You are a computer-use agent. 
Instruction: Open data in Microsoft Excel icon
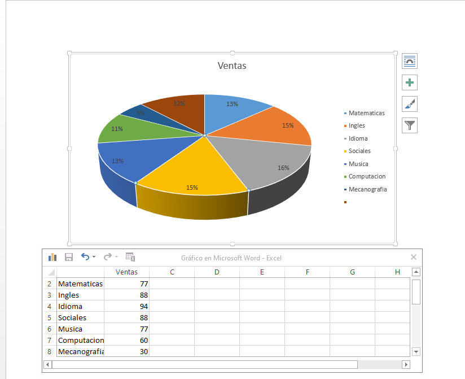coord(130,257)
